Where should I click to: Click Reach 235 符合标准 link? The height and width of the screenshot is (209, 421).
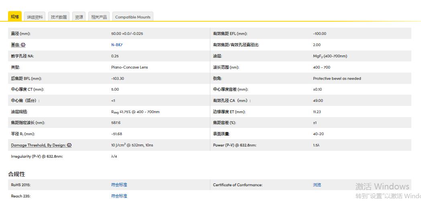119,196
